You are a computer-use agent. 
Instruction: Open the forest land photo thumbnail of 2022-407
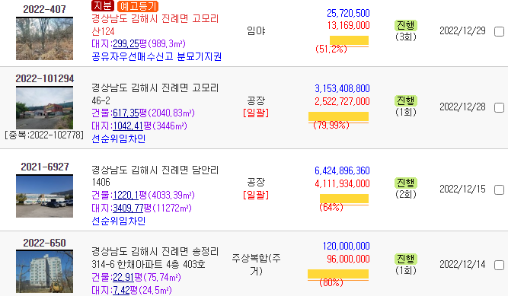44,39
